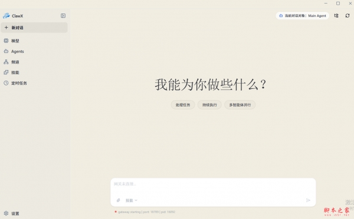This screenshot has width=354, height=219.
Task: Click the 定时任务 clock icon
Action: point(6,83)
